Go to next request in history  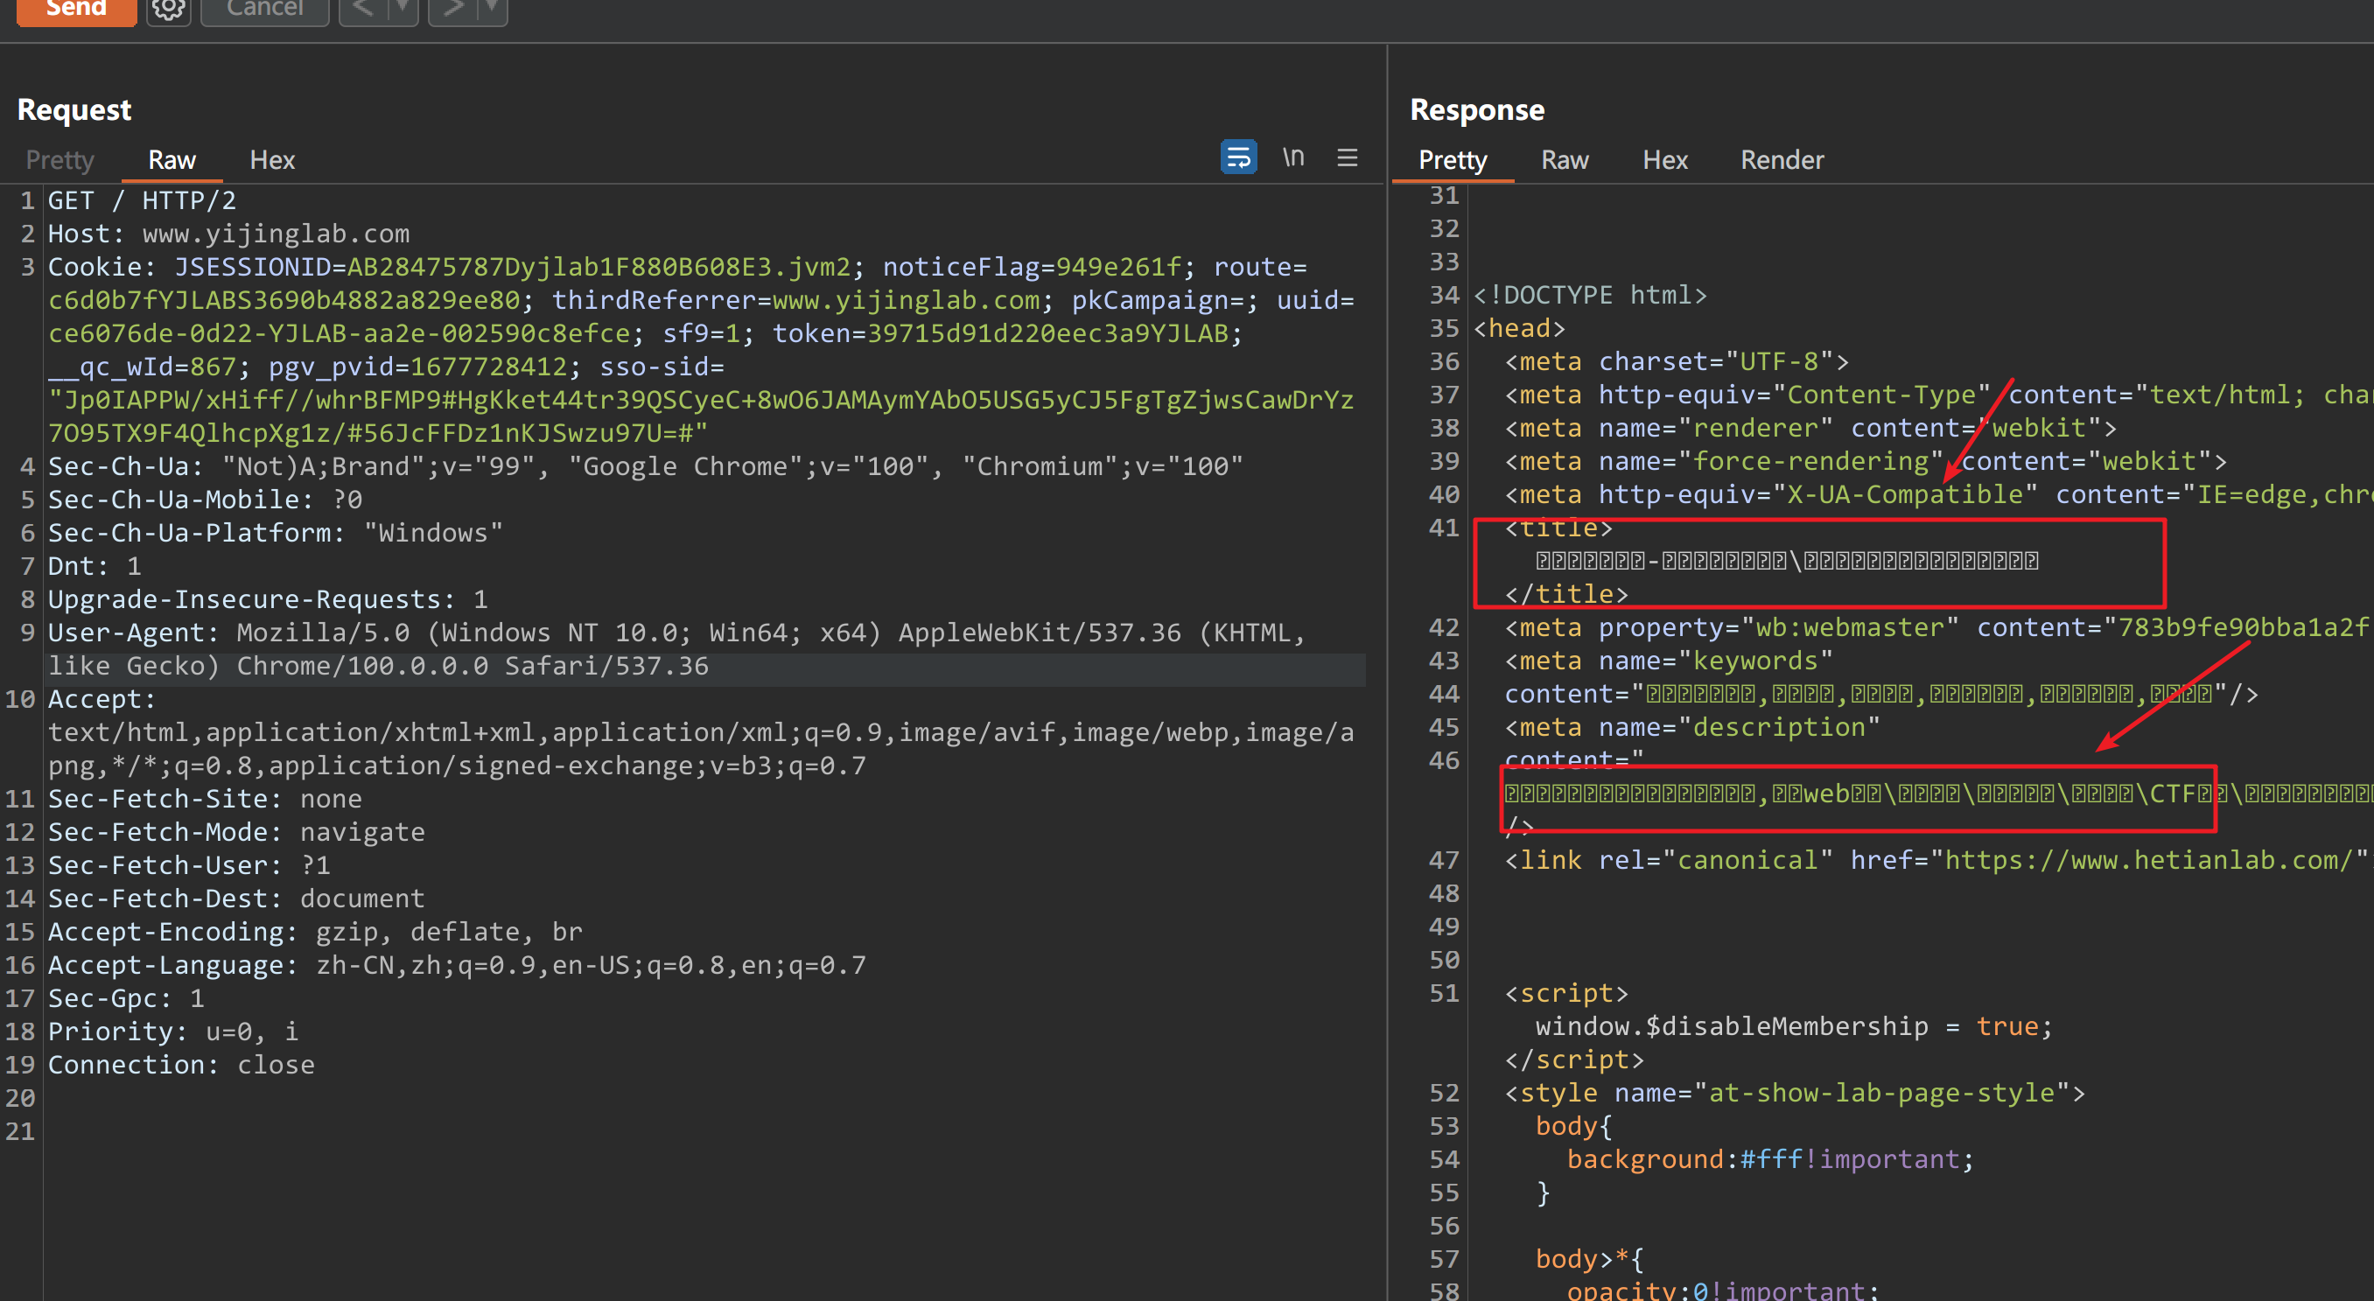pos(452,10)
